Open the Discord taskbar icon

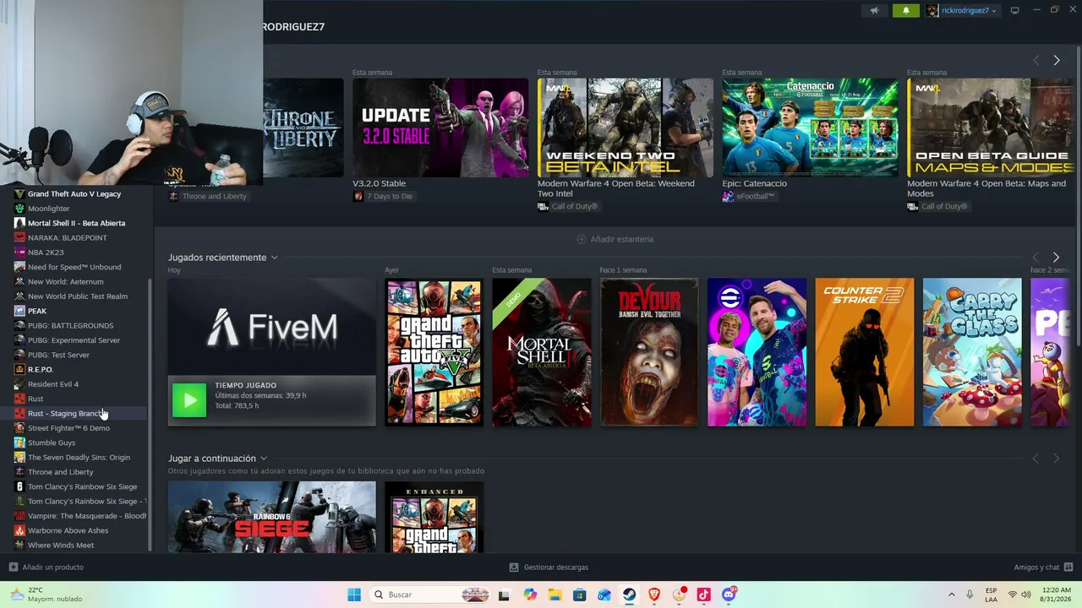[729, 594]
